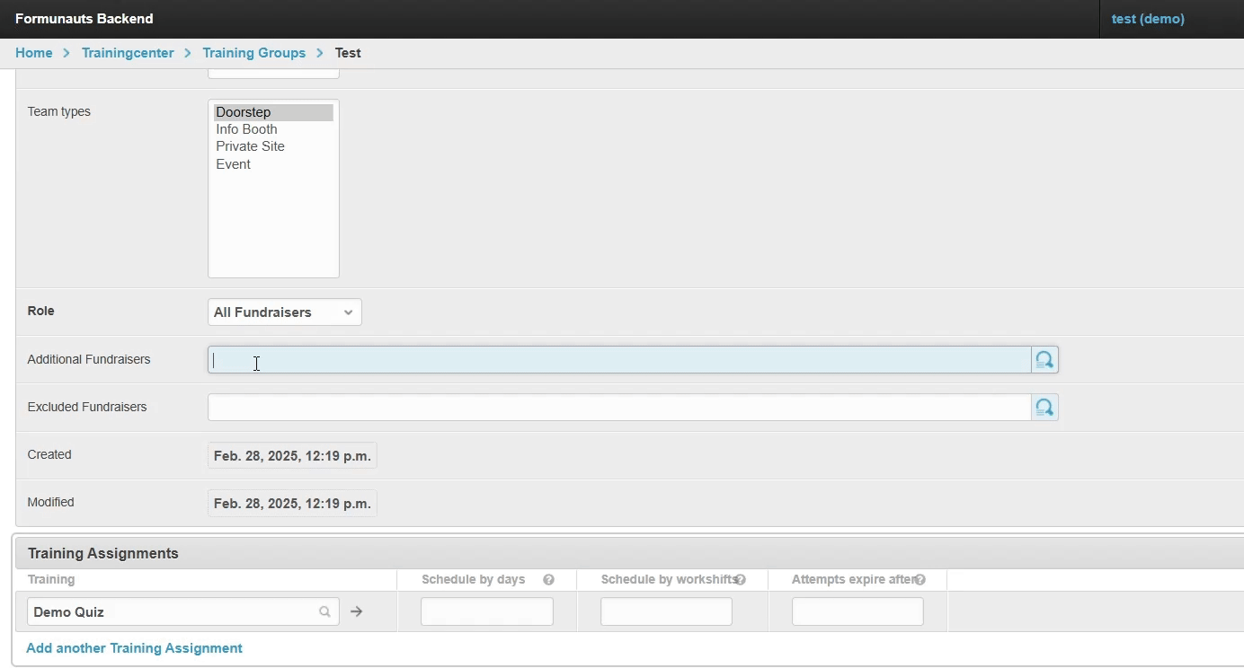Click the Schedule by workshifts help icon
Image resolution: width=1244 pixels, height=668 pixels.
pyautogui.click(x=741, y=580)
